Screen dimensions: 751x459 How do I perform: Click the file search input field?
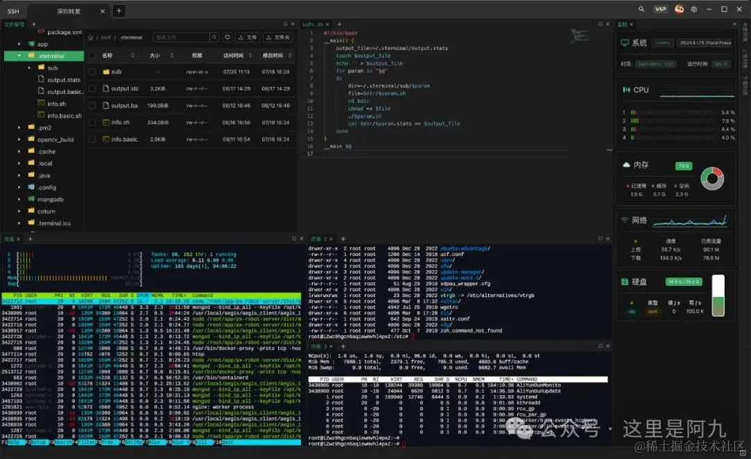[181, 38]
